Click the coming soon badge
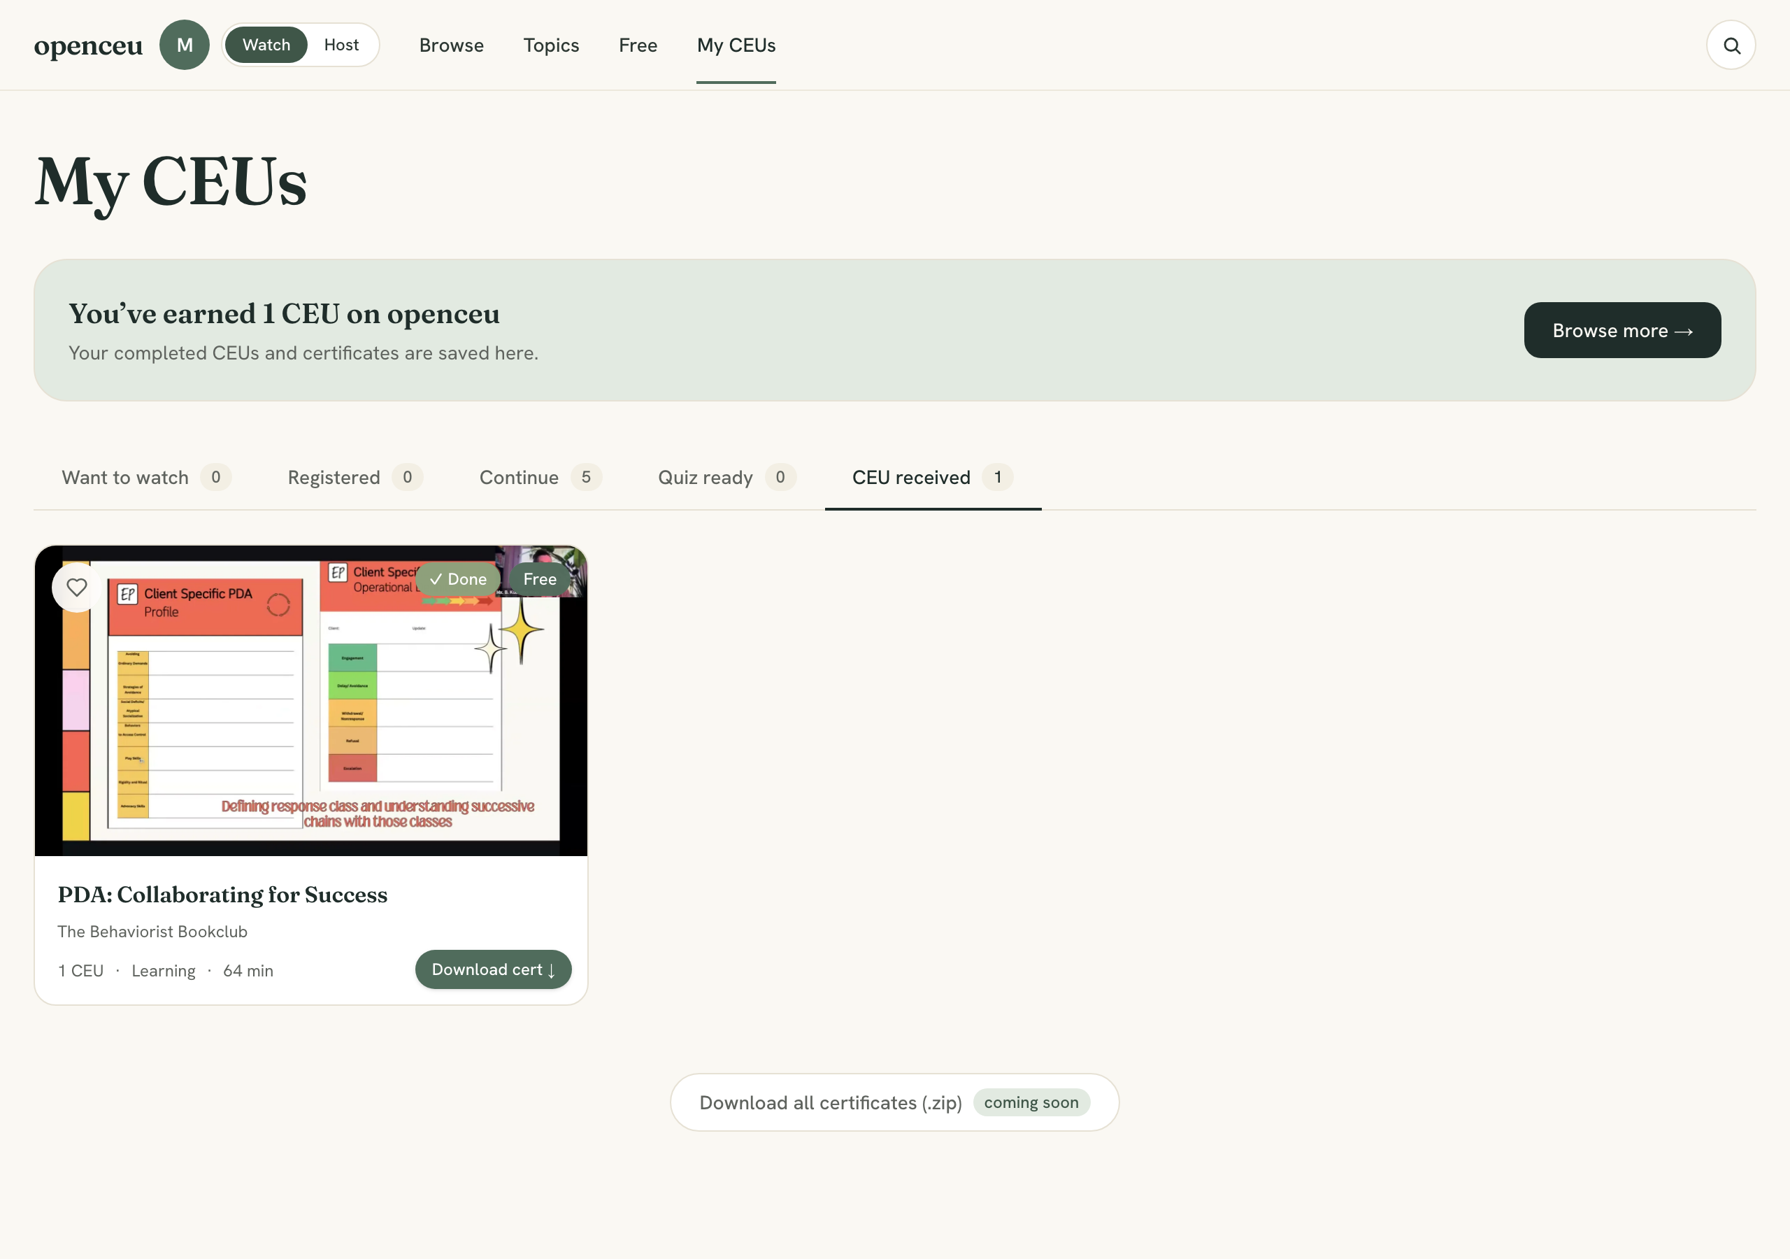 pos(1031,1102)
